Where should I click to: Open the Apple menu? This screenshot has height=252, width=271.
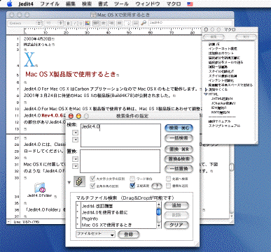[x=9, y=3]
